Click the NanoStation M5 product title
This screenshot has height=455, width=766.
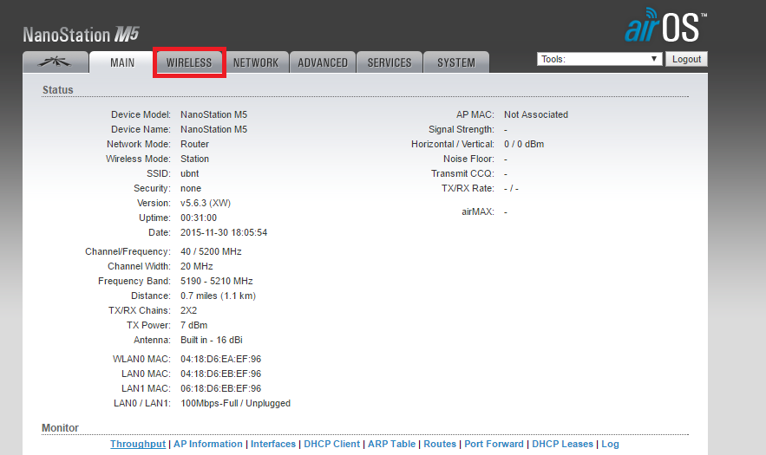point(81,34)
